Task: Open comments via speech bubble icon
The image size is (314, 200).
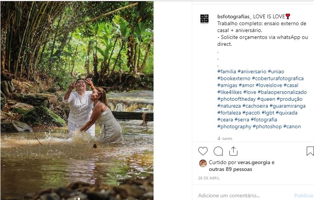Action: (218, 152)
